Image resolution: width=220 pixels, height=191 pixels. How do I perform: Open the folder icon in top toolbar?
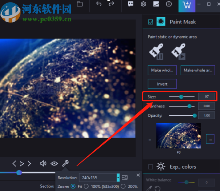80,4
